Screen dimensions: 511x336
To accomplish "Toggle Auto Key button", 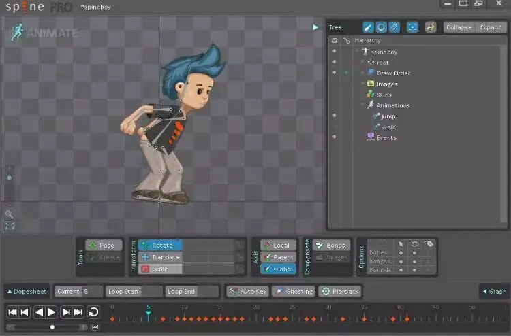I will [248, 291].
